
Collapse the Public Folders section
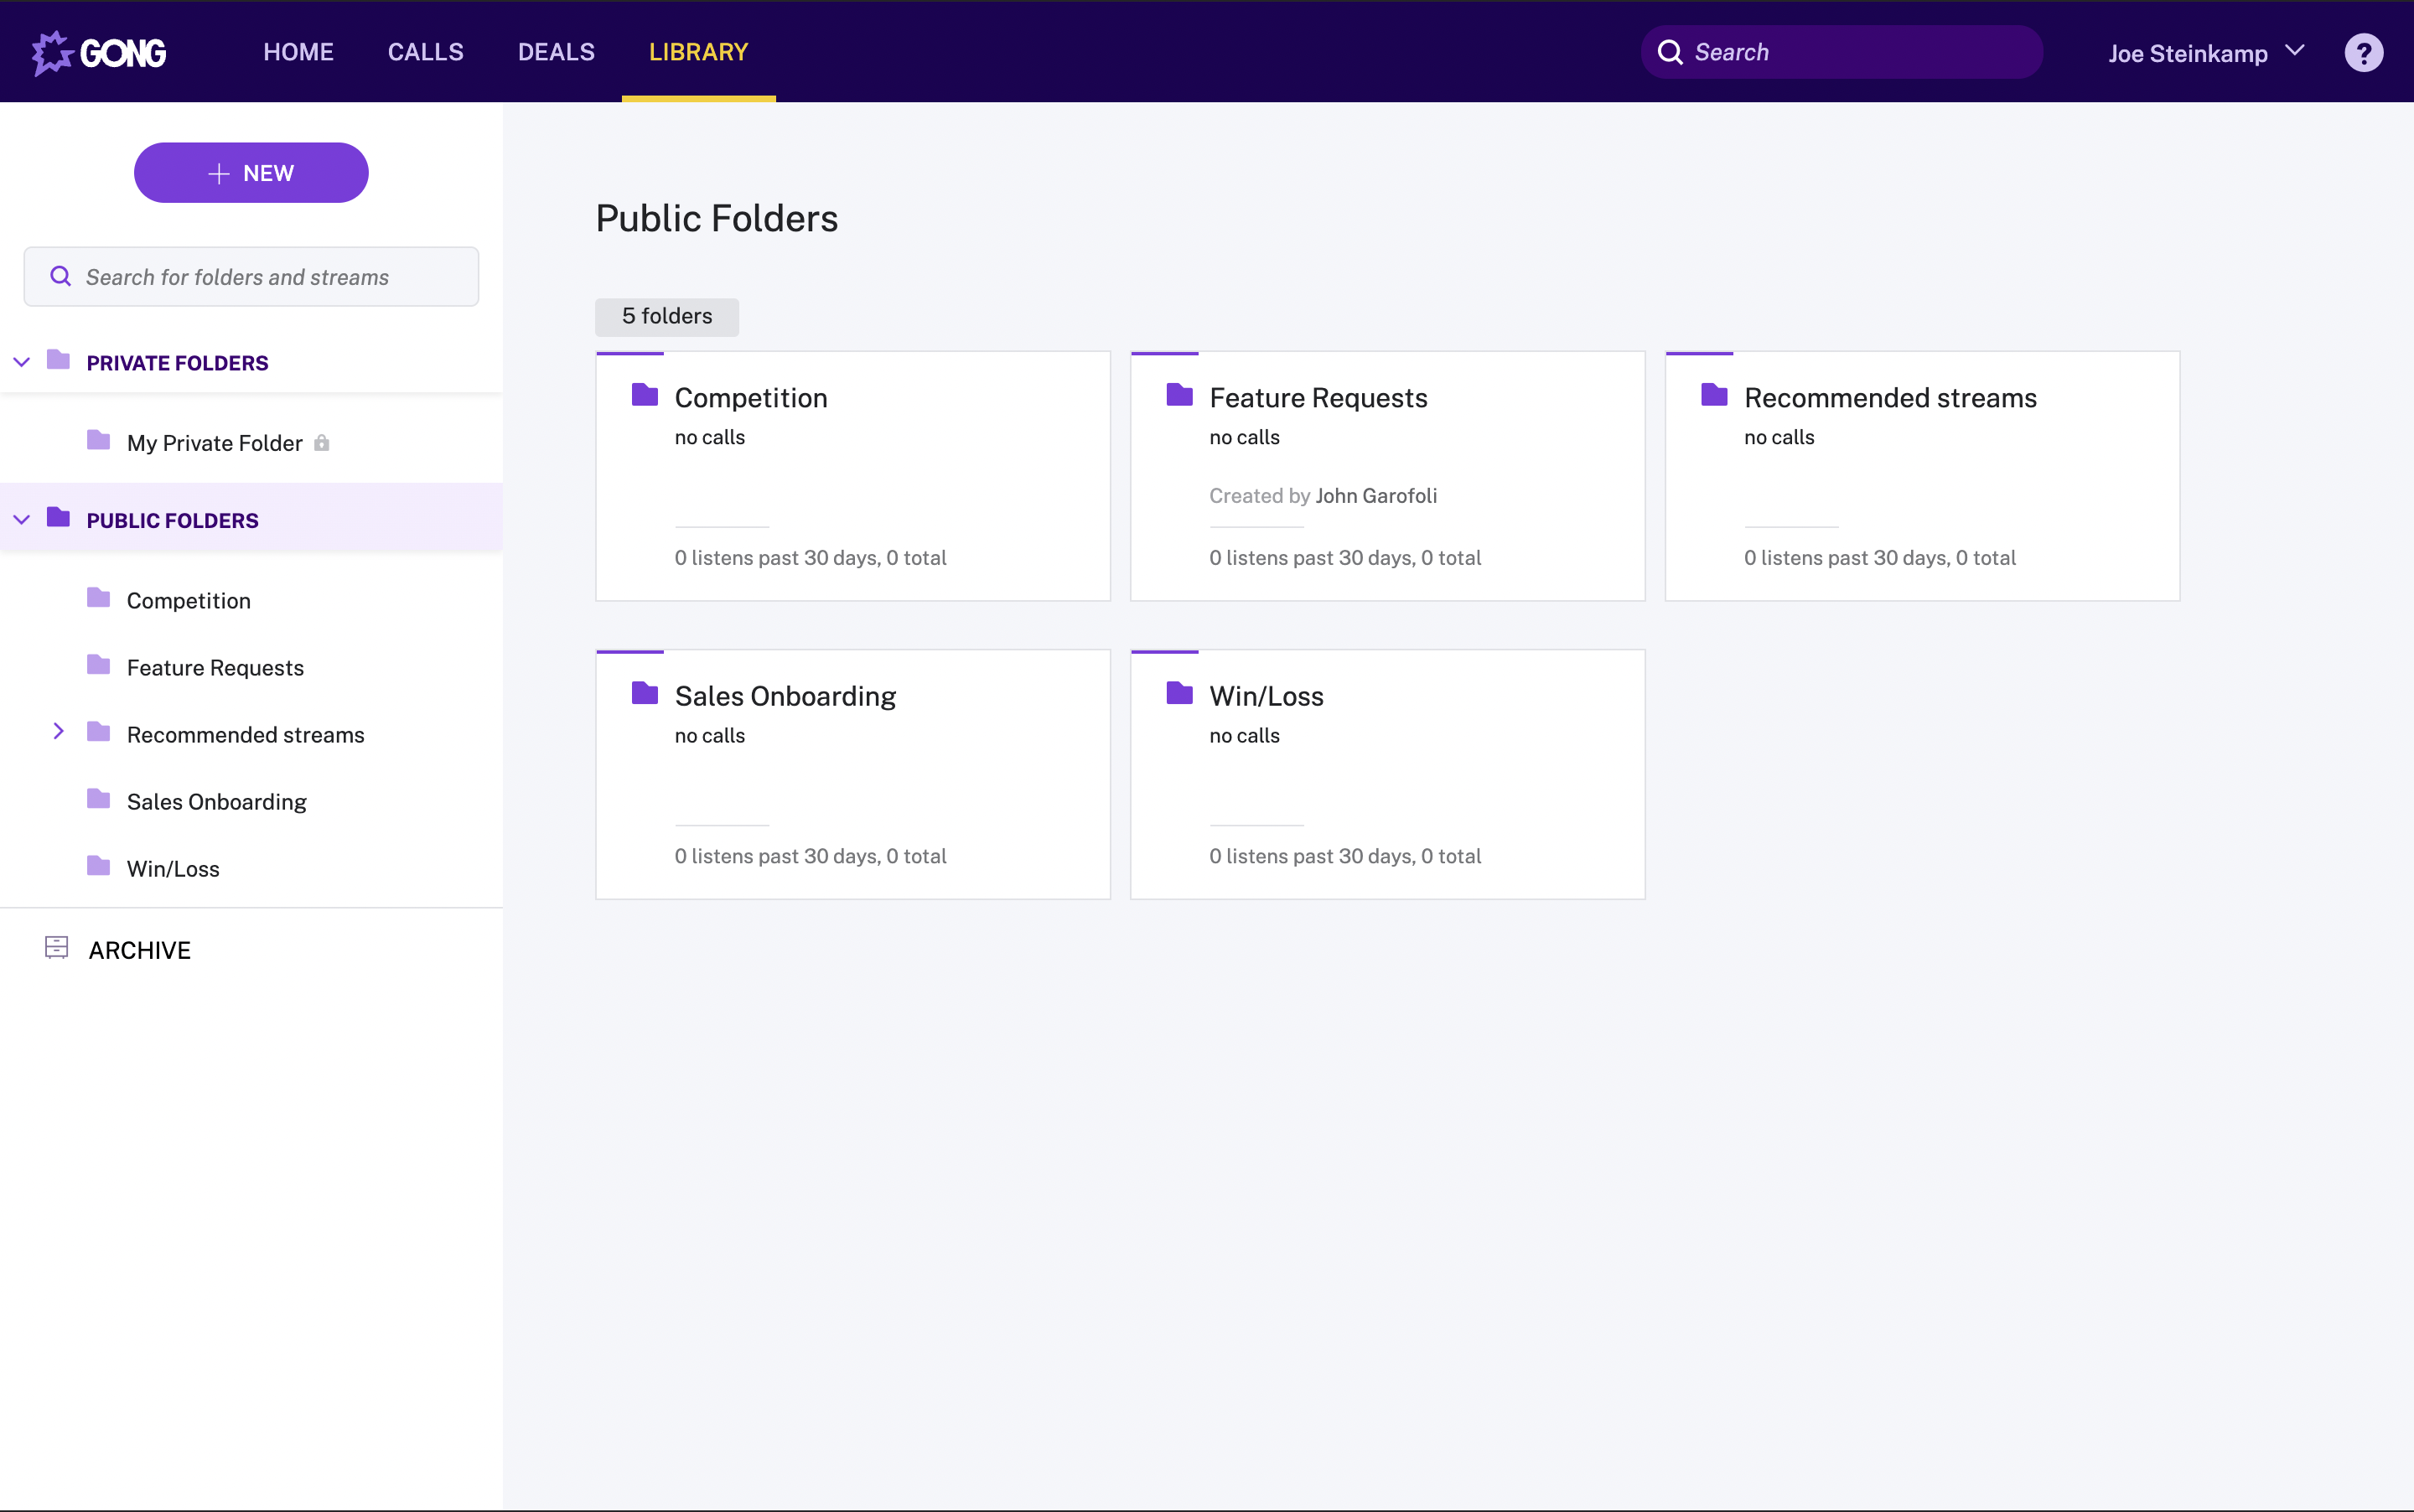[22, 520]
